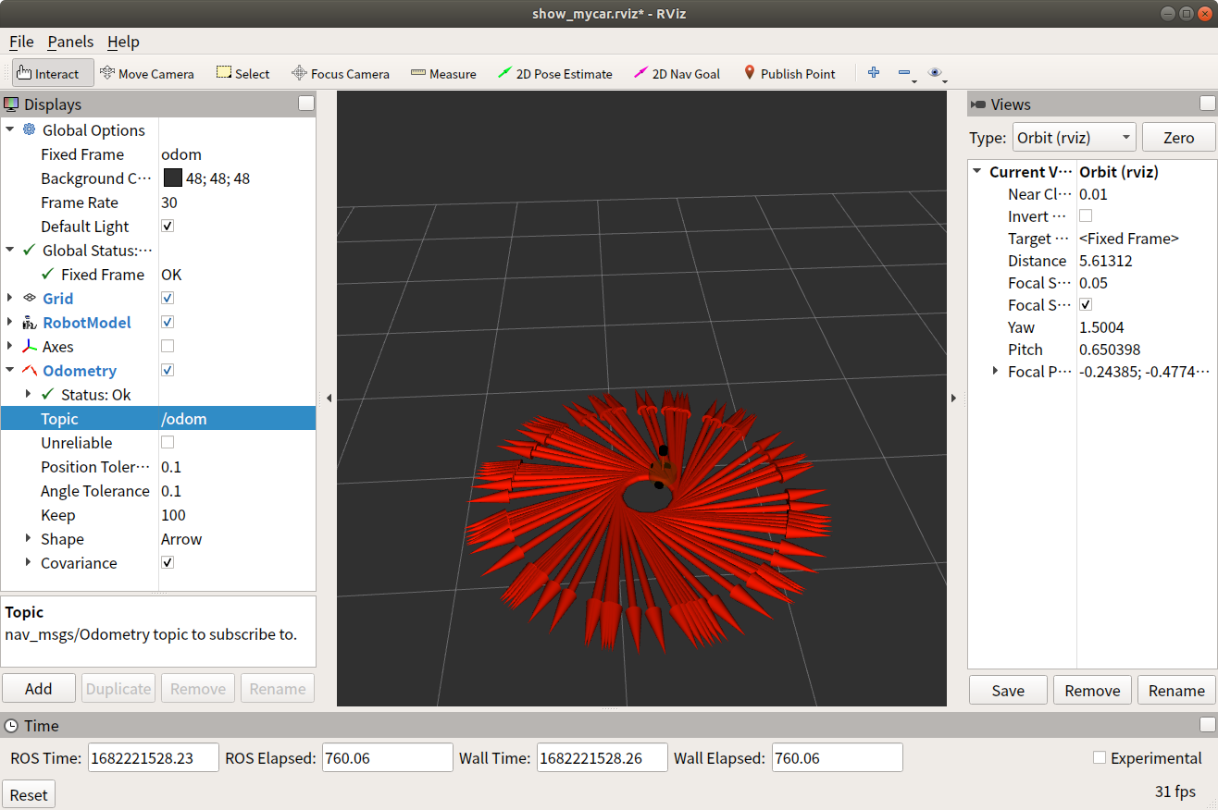The height and width of the screenshot is (810, 1218).
Task: Click the Wall Elapsed field
Action: click(x=837, y=758)
